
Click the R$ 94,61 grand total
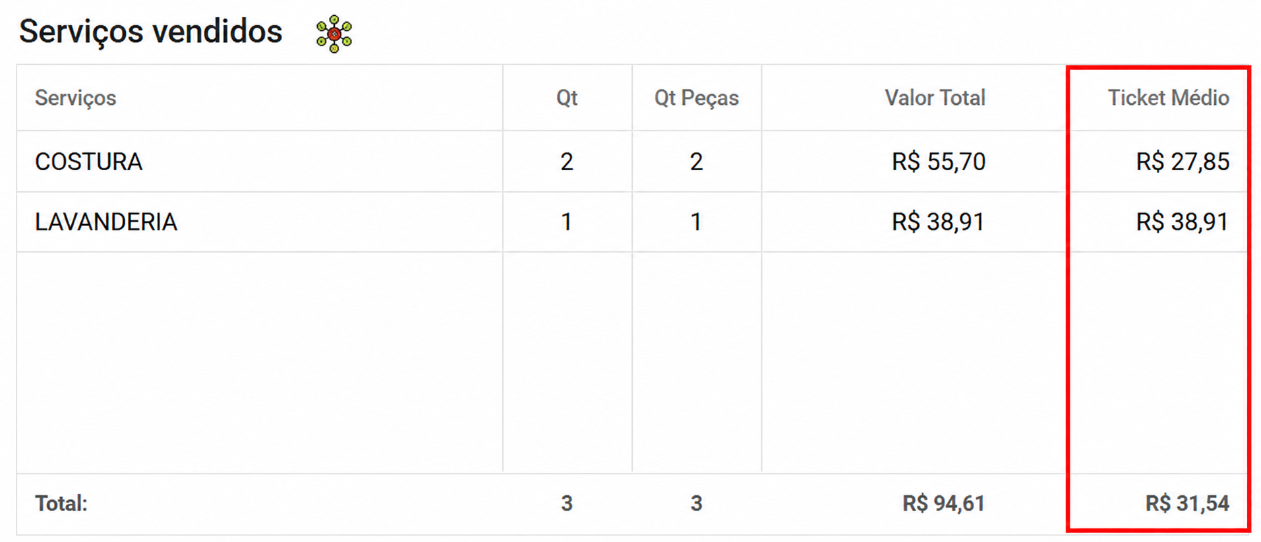click(x=943, y=504)
